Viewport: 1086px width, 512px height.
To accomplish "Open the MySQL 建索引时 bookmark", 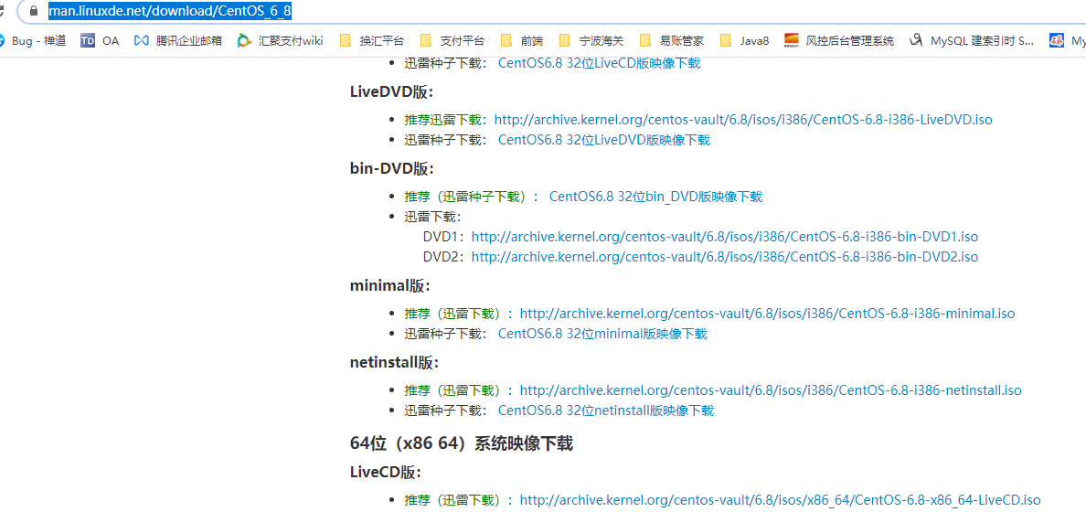I will (x=973, y=41).
